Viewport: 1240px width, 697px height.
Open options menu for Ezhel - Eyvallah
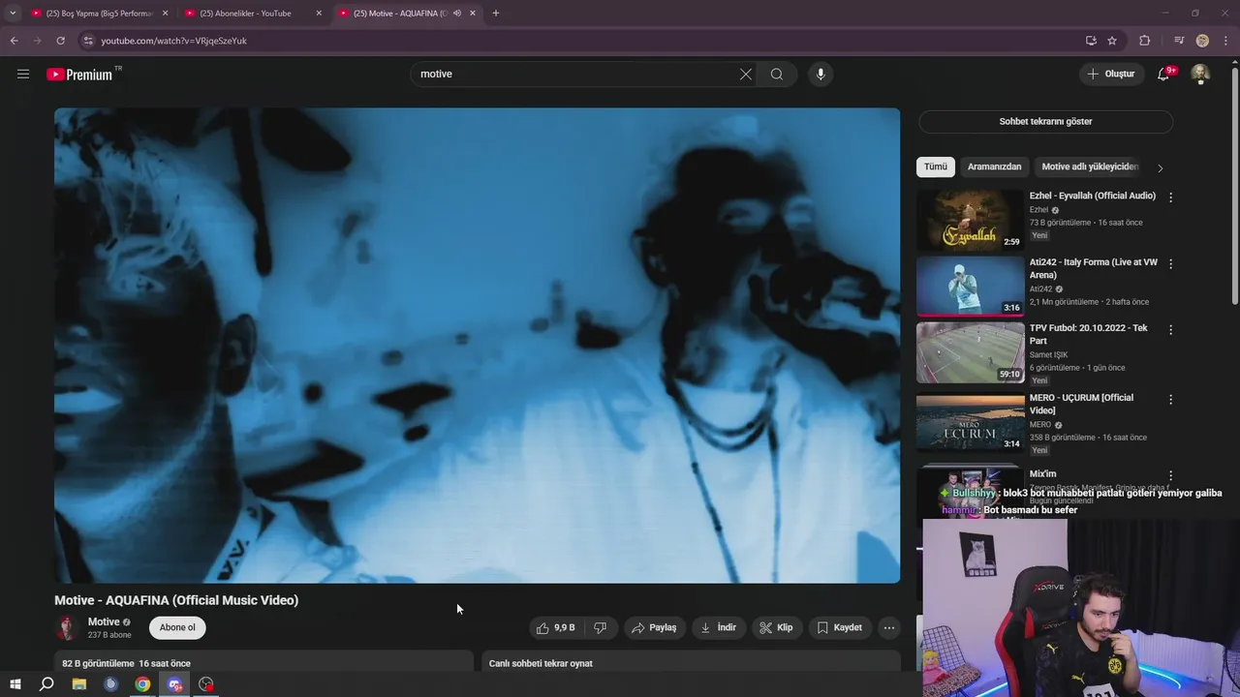coord(1170,197)
